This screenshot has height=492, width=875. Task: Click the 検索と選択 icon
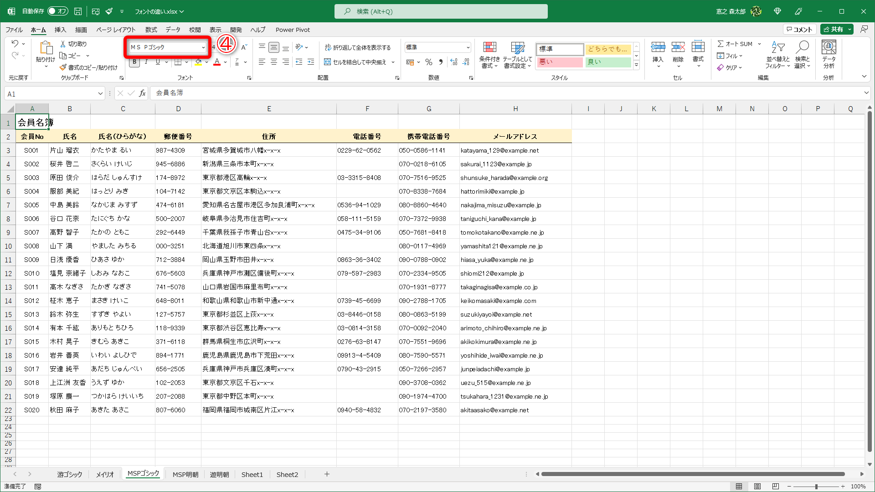803,55
